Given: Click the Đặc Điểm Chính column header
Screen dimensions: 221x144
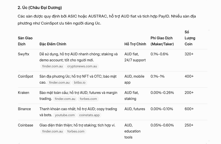Looking at the screenshot, I should coord(53,44).
